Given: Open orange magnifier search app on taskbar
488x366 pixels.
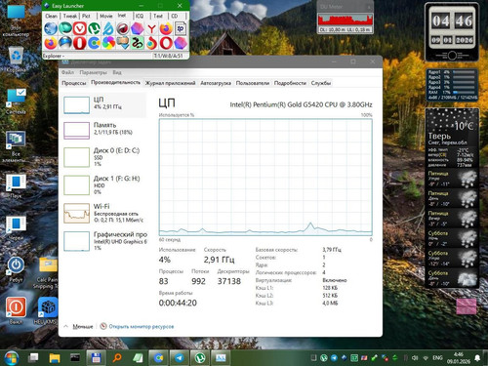Looking at the screenshot, I should 117,358.
